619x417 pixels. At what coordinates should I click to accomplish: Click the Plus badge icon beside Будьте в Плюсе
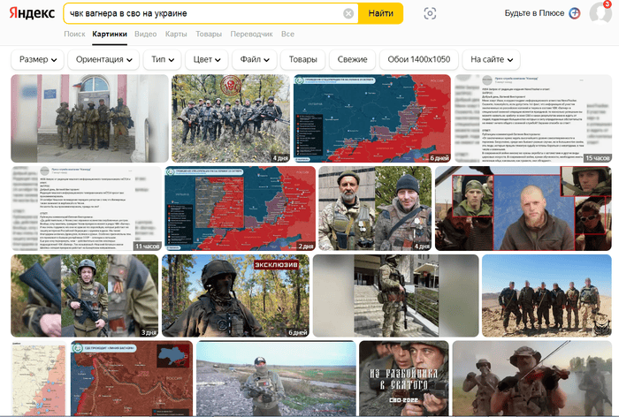pyautogui.click(x=575, y=13)
